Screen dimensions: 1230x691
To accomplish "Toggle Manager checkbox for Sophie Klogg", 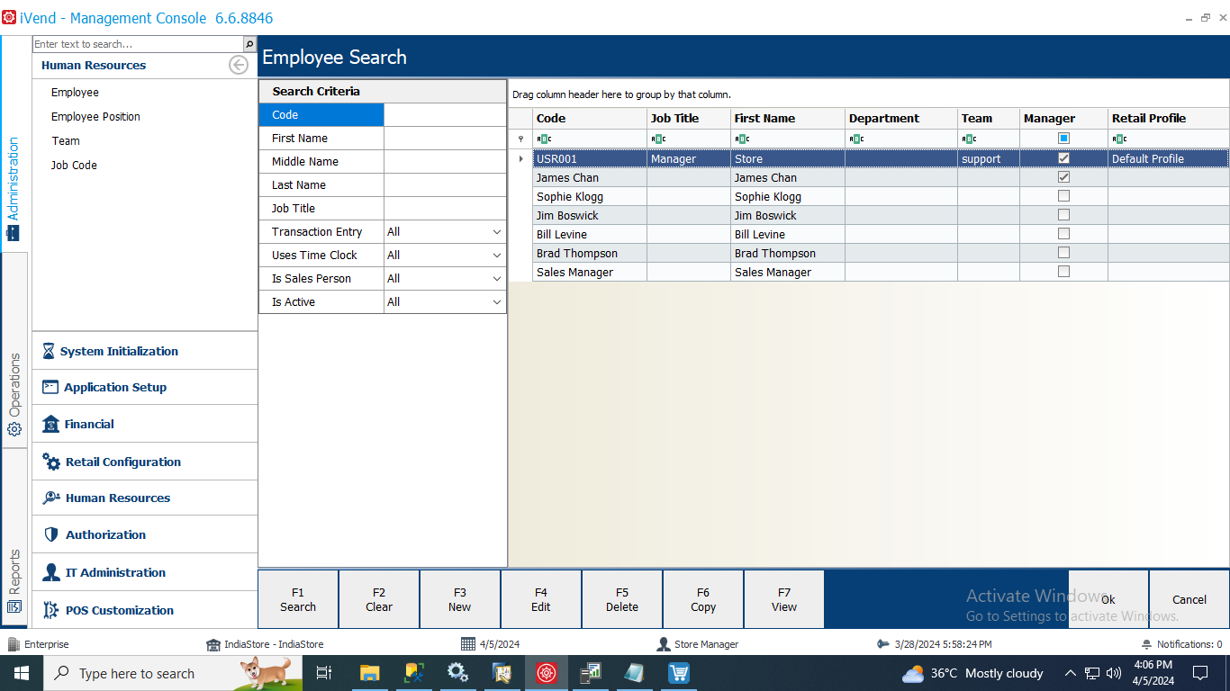I will point(1063,196).
